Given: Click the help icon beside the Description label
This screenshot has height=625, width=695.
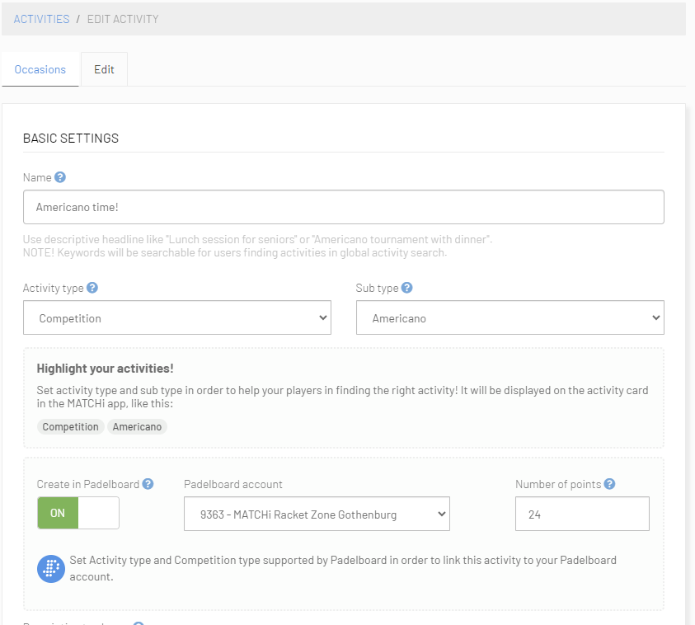Looking at the screenshot, I should tap(139, 623).
